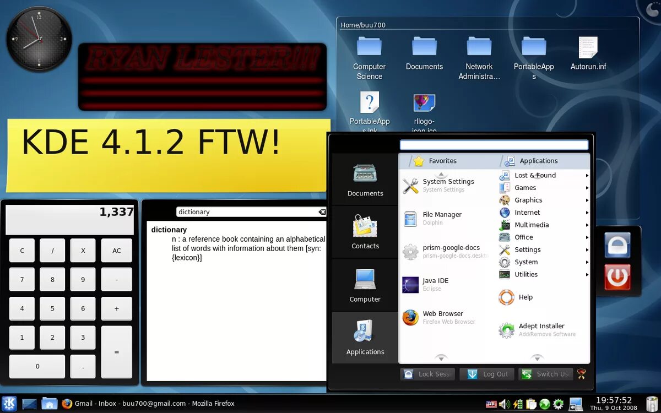The image size is (661, 413).
Task: Open the volume speaker icon in system tray
Action: click(x=505, y=404)
